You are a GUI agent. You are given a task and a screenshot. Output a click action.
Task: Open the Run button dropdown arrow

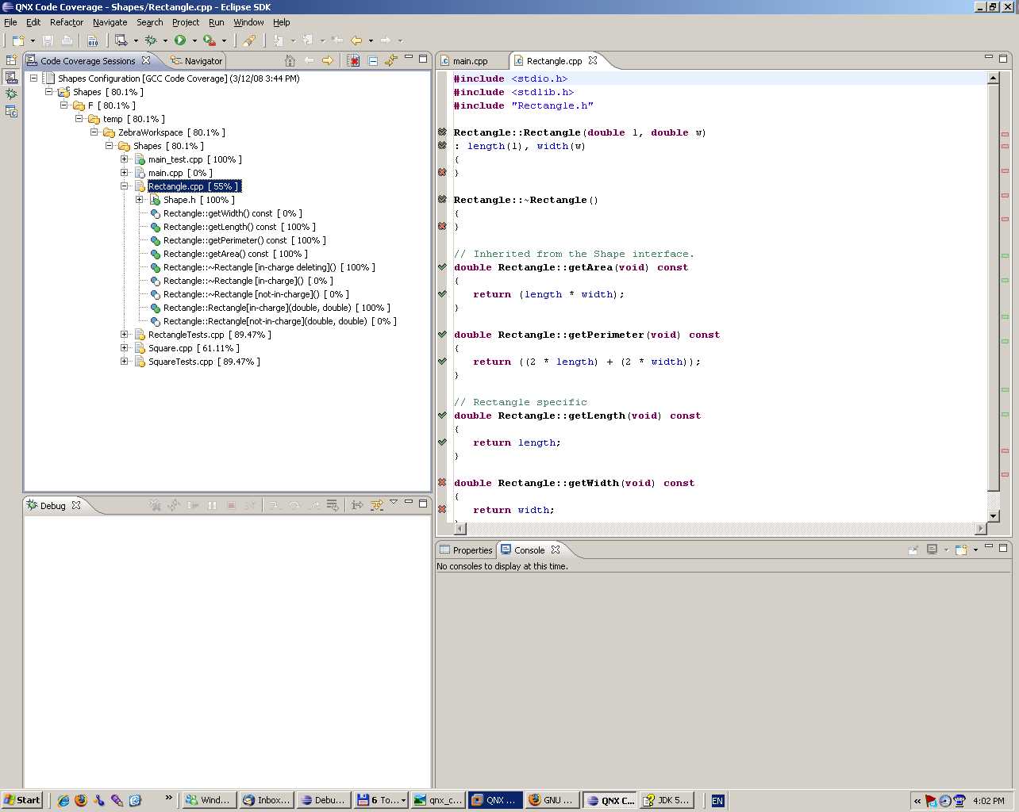194,40
